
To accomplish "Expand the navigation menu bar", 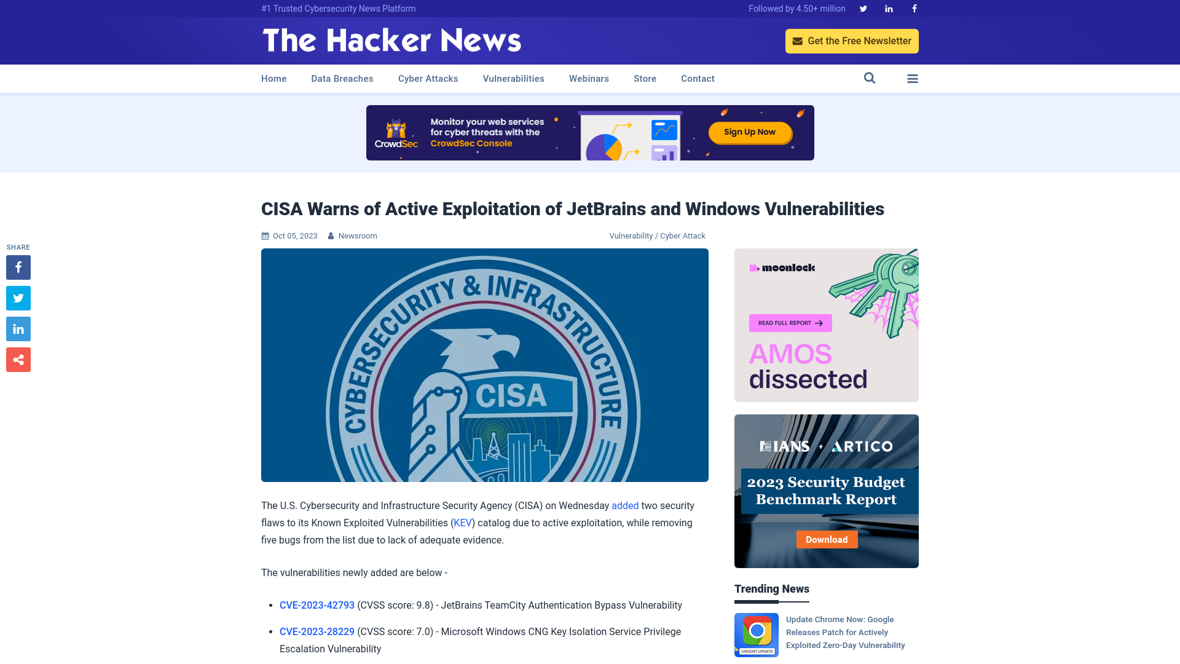I will click(x=913, y=79).
